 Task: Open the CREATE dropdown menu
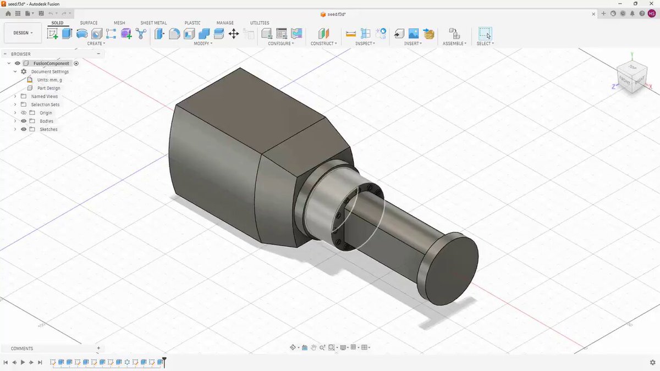pos(96,43)
